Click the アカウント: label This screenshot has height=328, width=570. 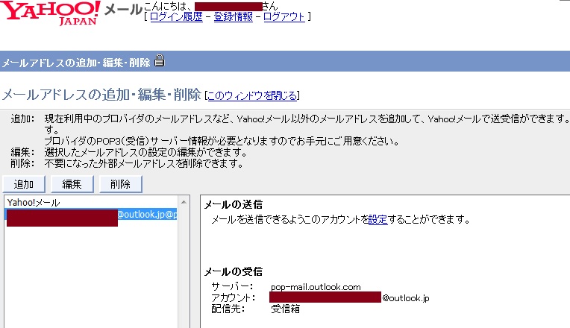(x=234, y=298)
